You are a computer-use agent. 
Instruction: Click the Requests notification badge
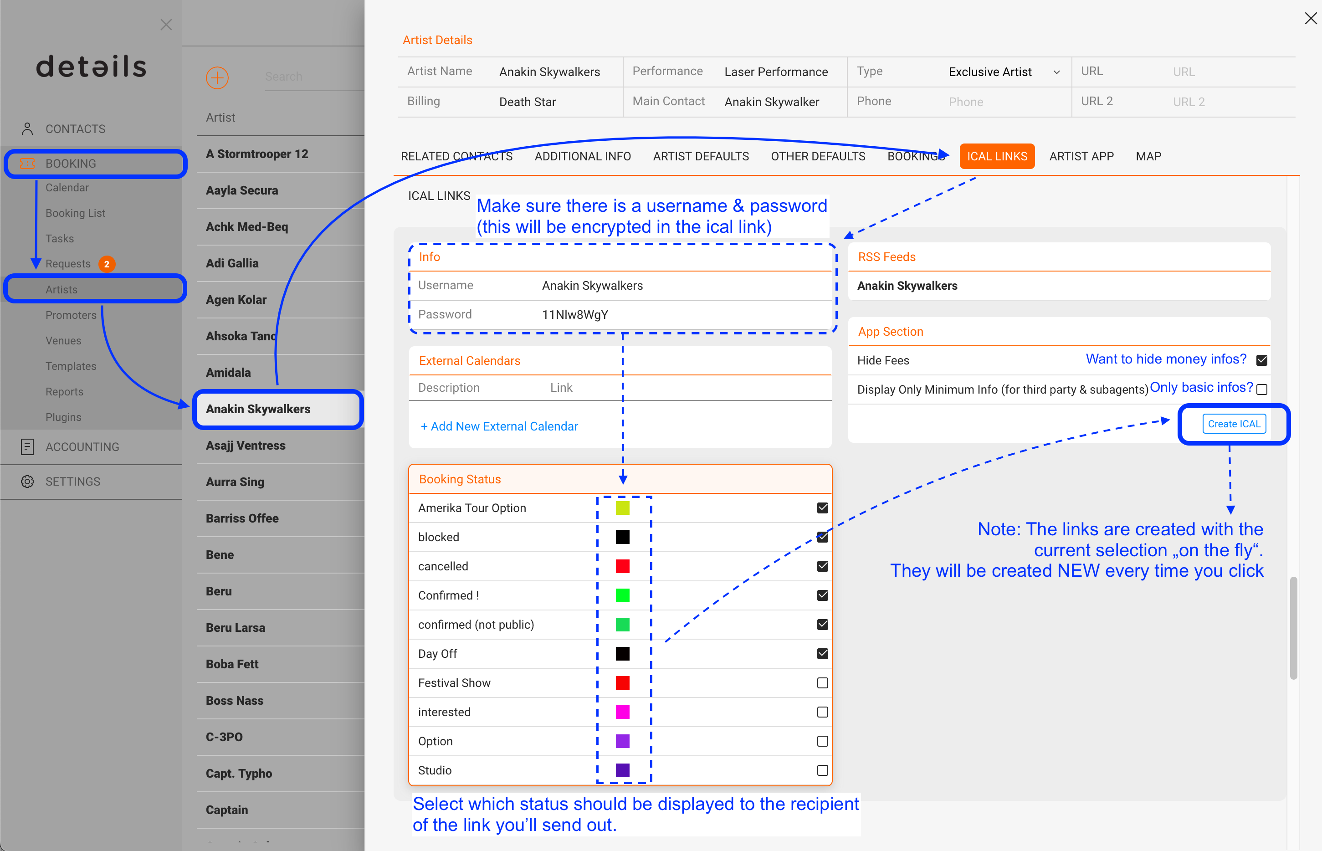click(107, 264)
